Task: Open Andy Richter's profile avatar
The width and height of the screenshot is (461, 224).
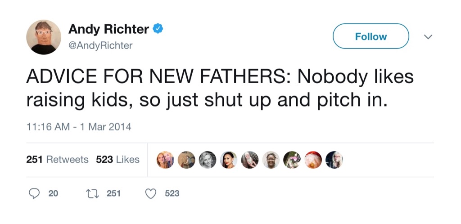Action: coord(44,37)
